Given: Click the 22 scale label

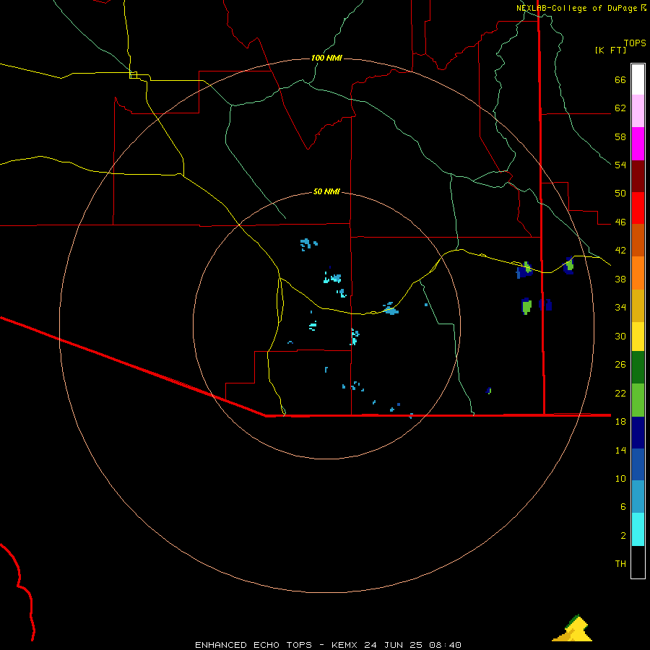Looking at the screenshot, I should point(620,393).
